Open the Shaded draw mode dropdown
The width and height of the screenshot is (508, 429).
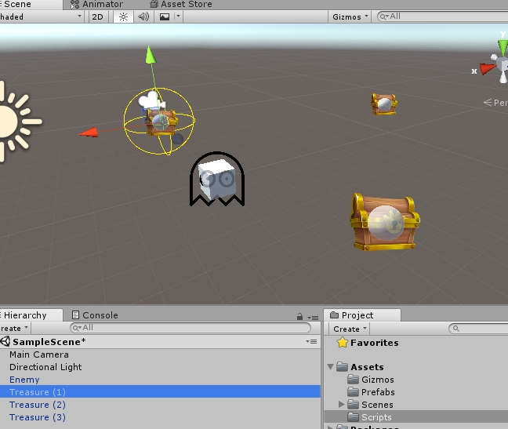coord(41,16)
